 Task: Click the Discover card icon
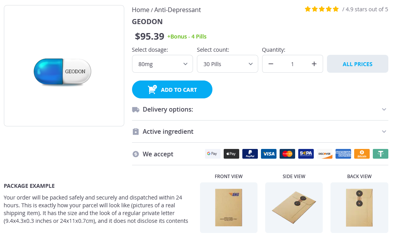pyautogui.click(x=325, y=154)
